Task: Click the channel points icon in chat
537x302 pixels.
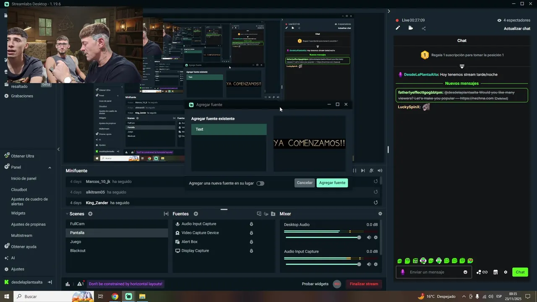Action: [482, 272]
